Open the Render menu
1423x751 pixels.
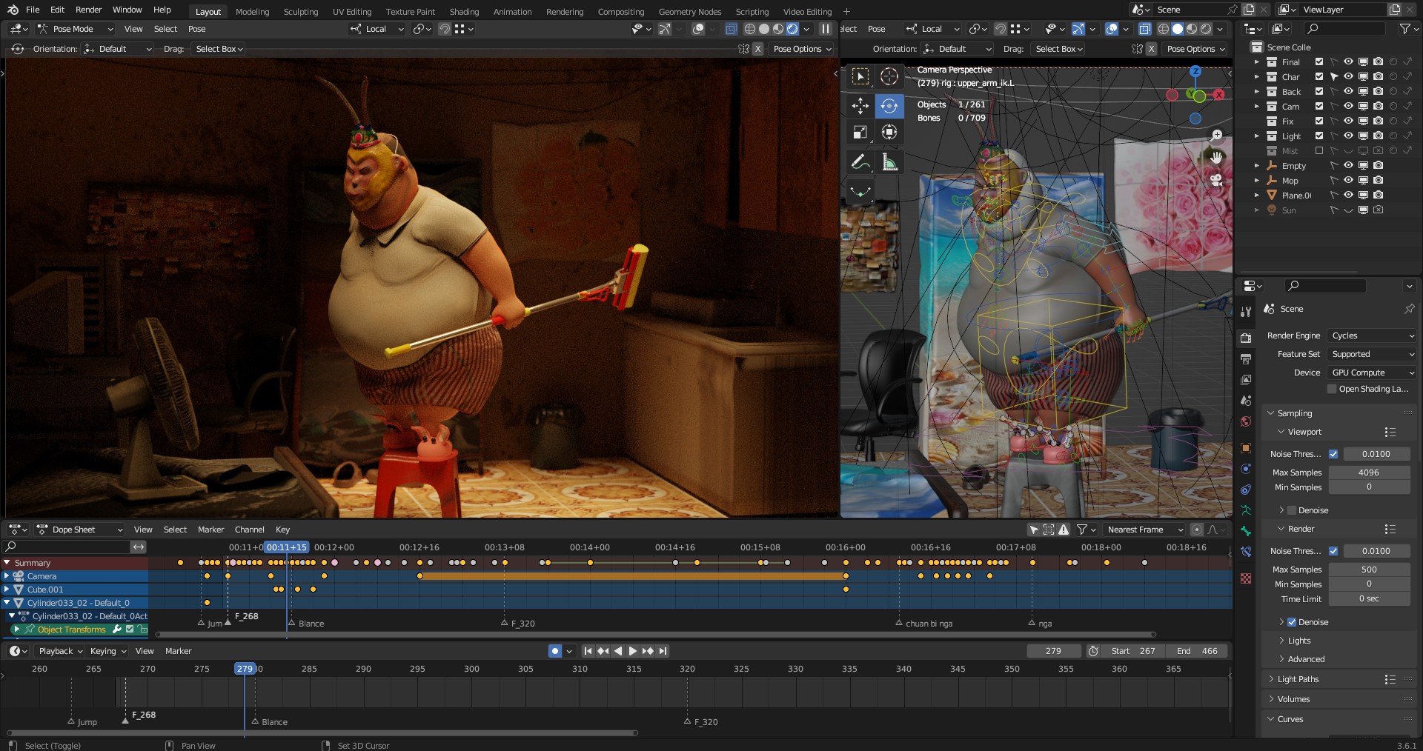click(x=88, y=10)
